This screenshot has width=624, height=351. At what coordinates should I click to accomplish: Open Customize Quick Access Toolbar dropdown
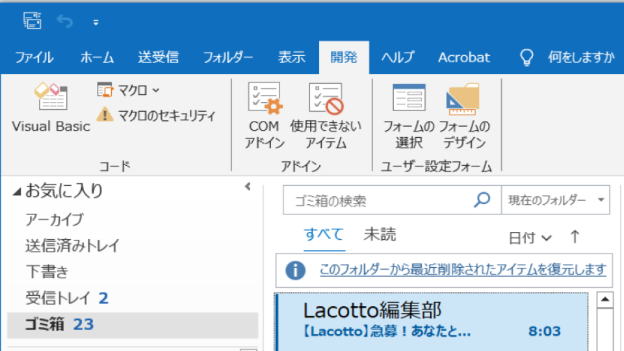(96, 23)
